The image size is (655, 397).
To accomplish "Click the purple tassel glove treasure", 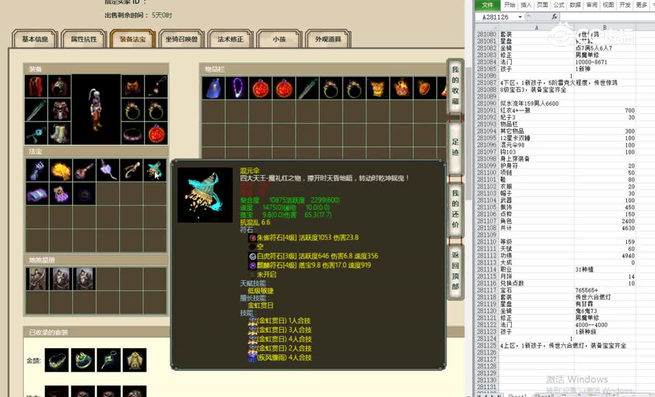I will click(61, 194).
